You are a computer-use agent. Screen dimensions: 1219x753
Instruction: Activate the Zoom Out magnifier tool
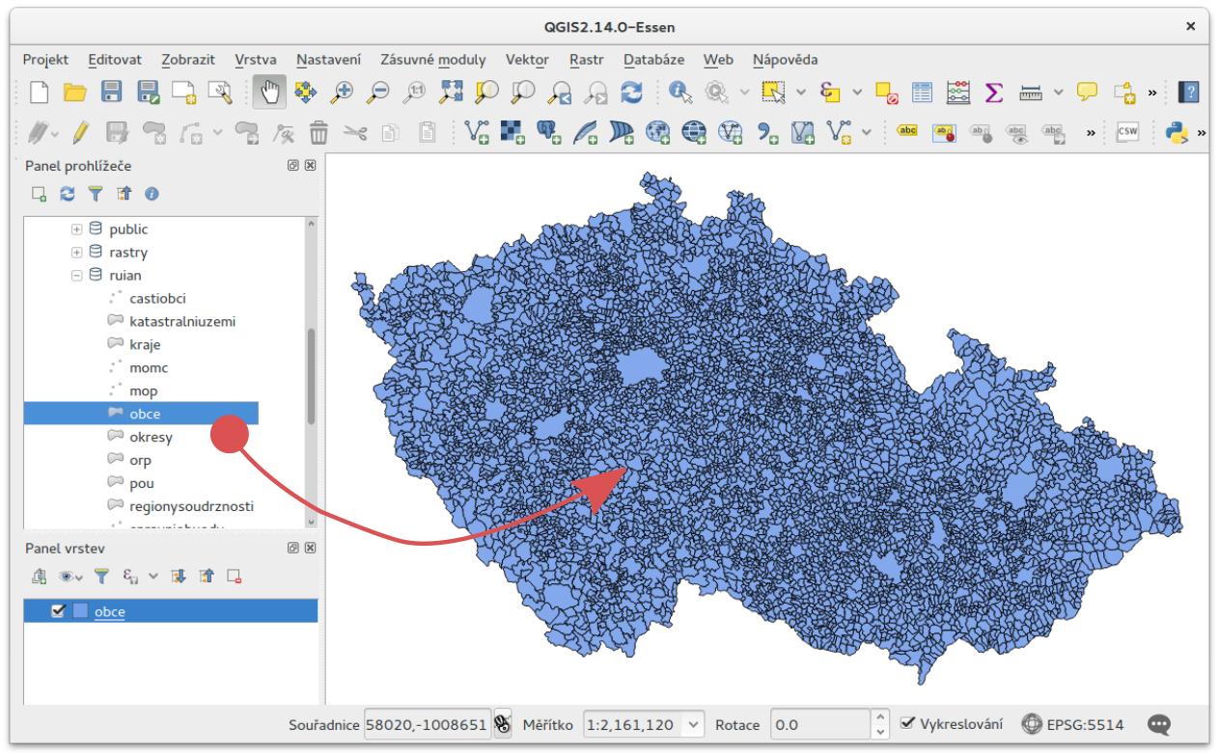[x=378, y=93]
